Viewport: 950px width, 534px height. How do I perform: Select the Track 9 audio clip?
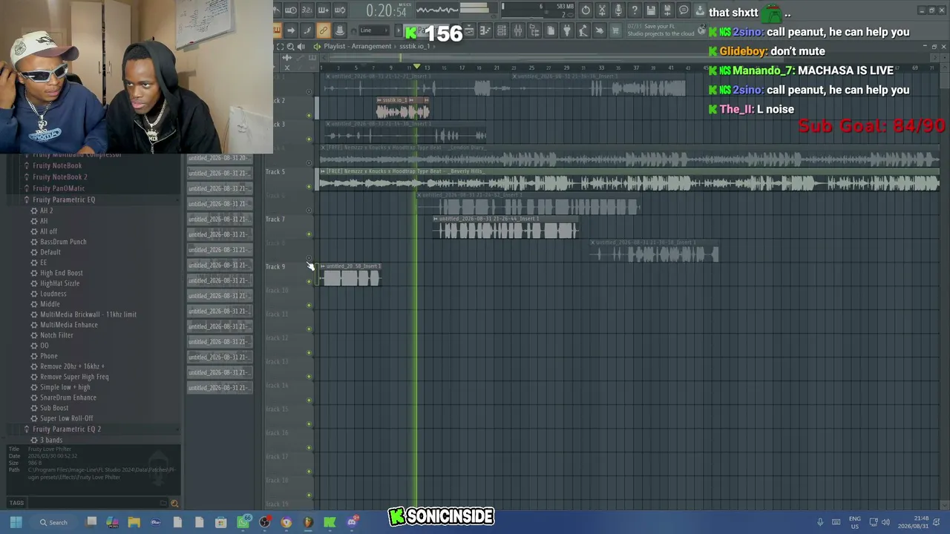350,275
